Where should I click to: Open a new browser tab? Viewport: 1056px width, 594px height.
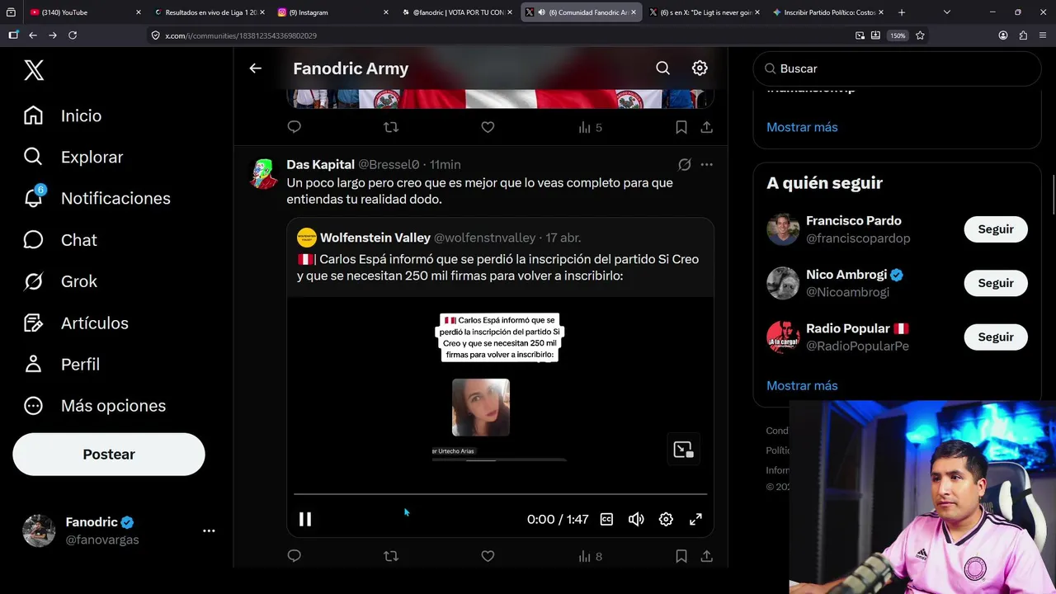pos(902,12)
